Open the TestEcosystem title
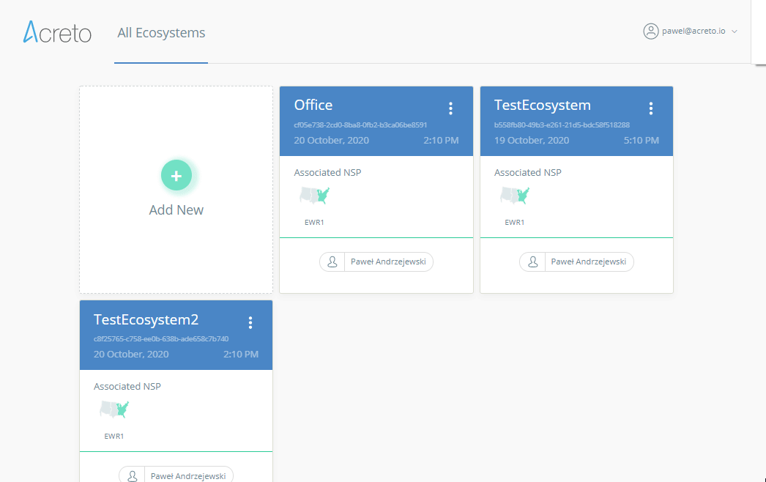Viewport: 766px width, 482px height. click(542, 105)
